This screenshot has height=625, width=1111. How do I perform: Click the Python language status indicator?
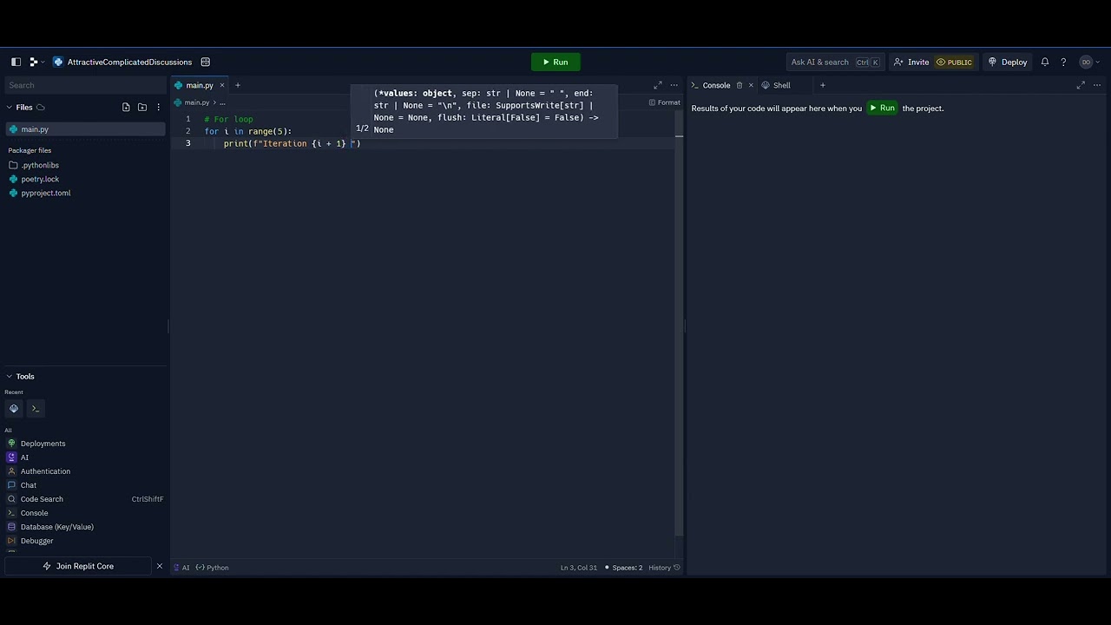(x=213, y=568)
